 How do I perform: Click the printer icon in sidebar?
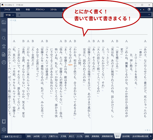(4, 62)
